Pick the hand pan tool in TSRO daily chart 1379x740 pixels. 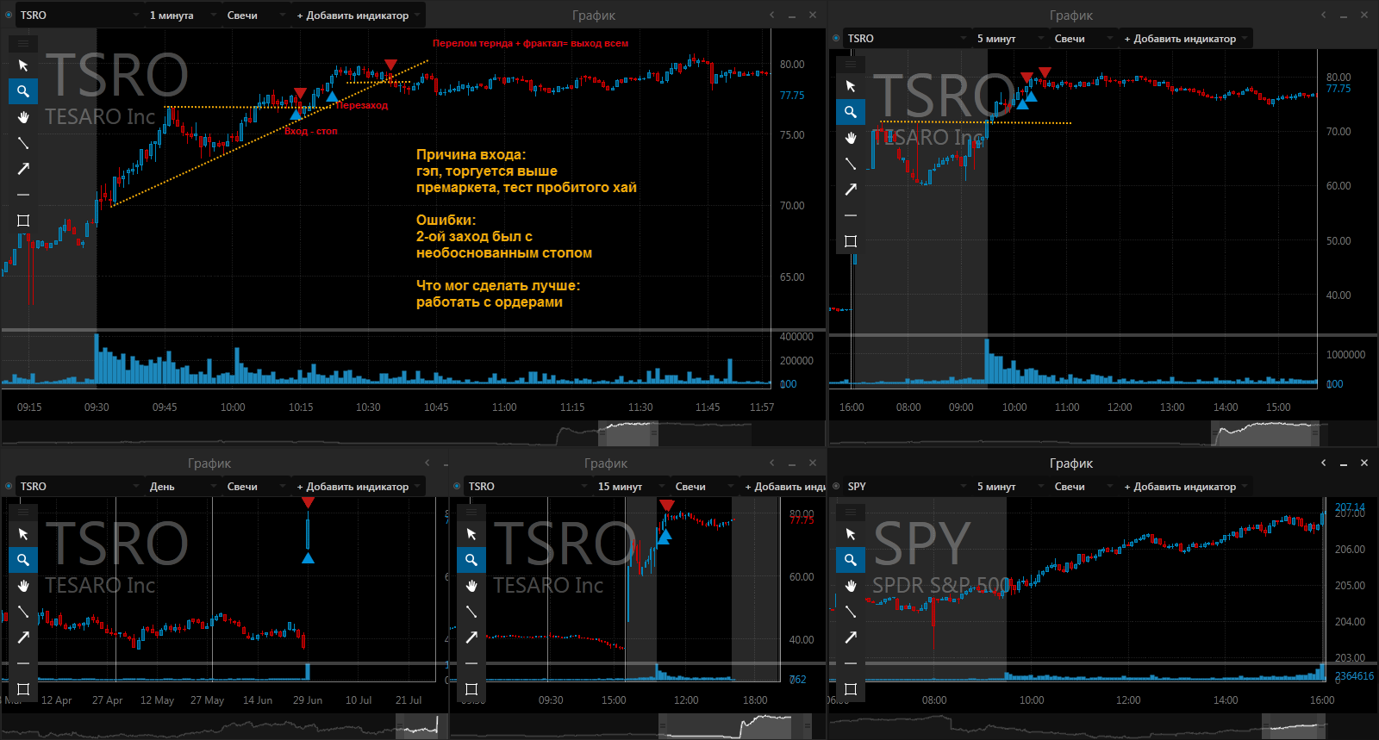click(23, 586)
